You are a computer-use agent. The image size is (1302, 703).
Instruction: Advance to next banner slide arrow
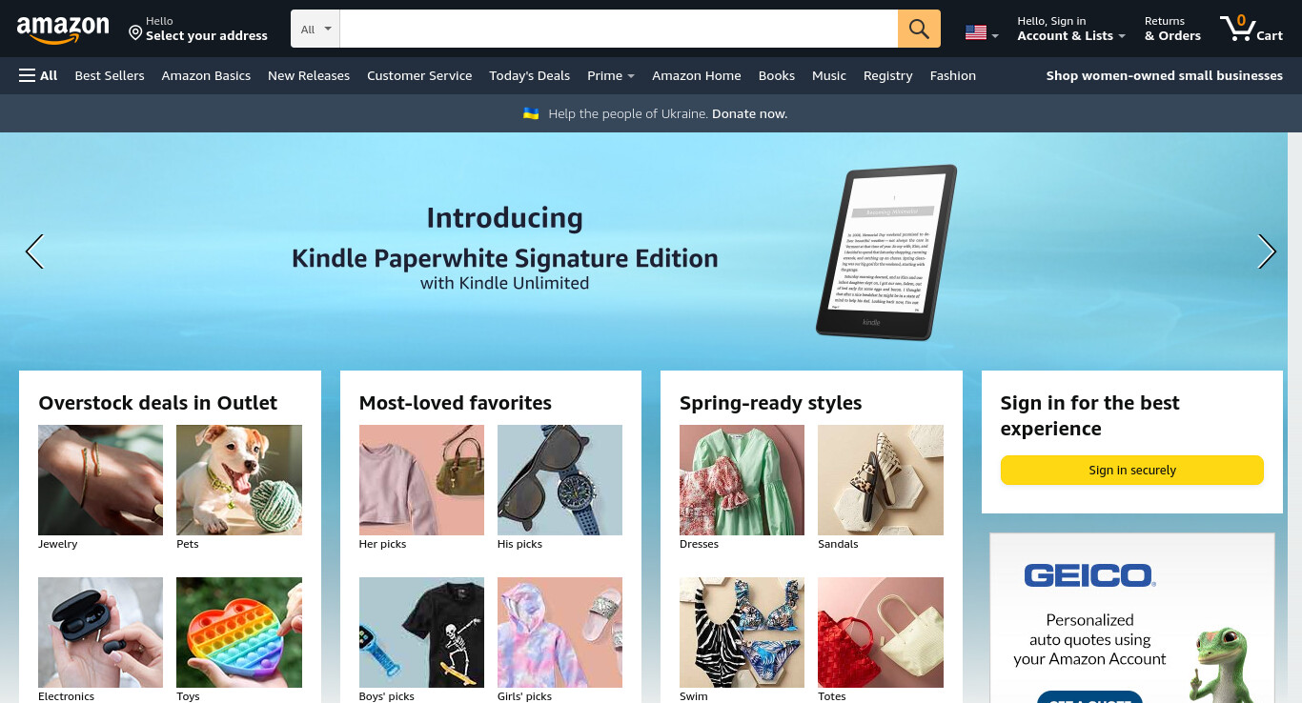(1267, 251)
